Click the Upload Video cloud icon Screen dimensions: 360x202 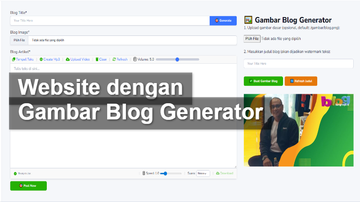67,59
